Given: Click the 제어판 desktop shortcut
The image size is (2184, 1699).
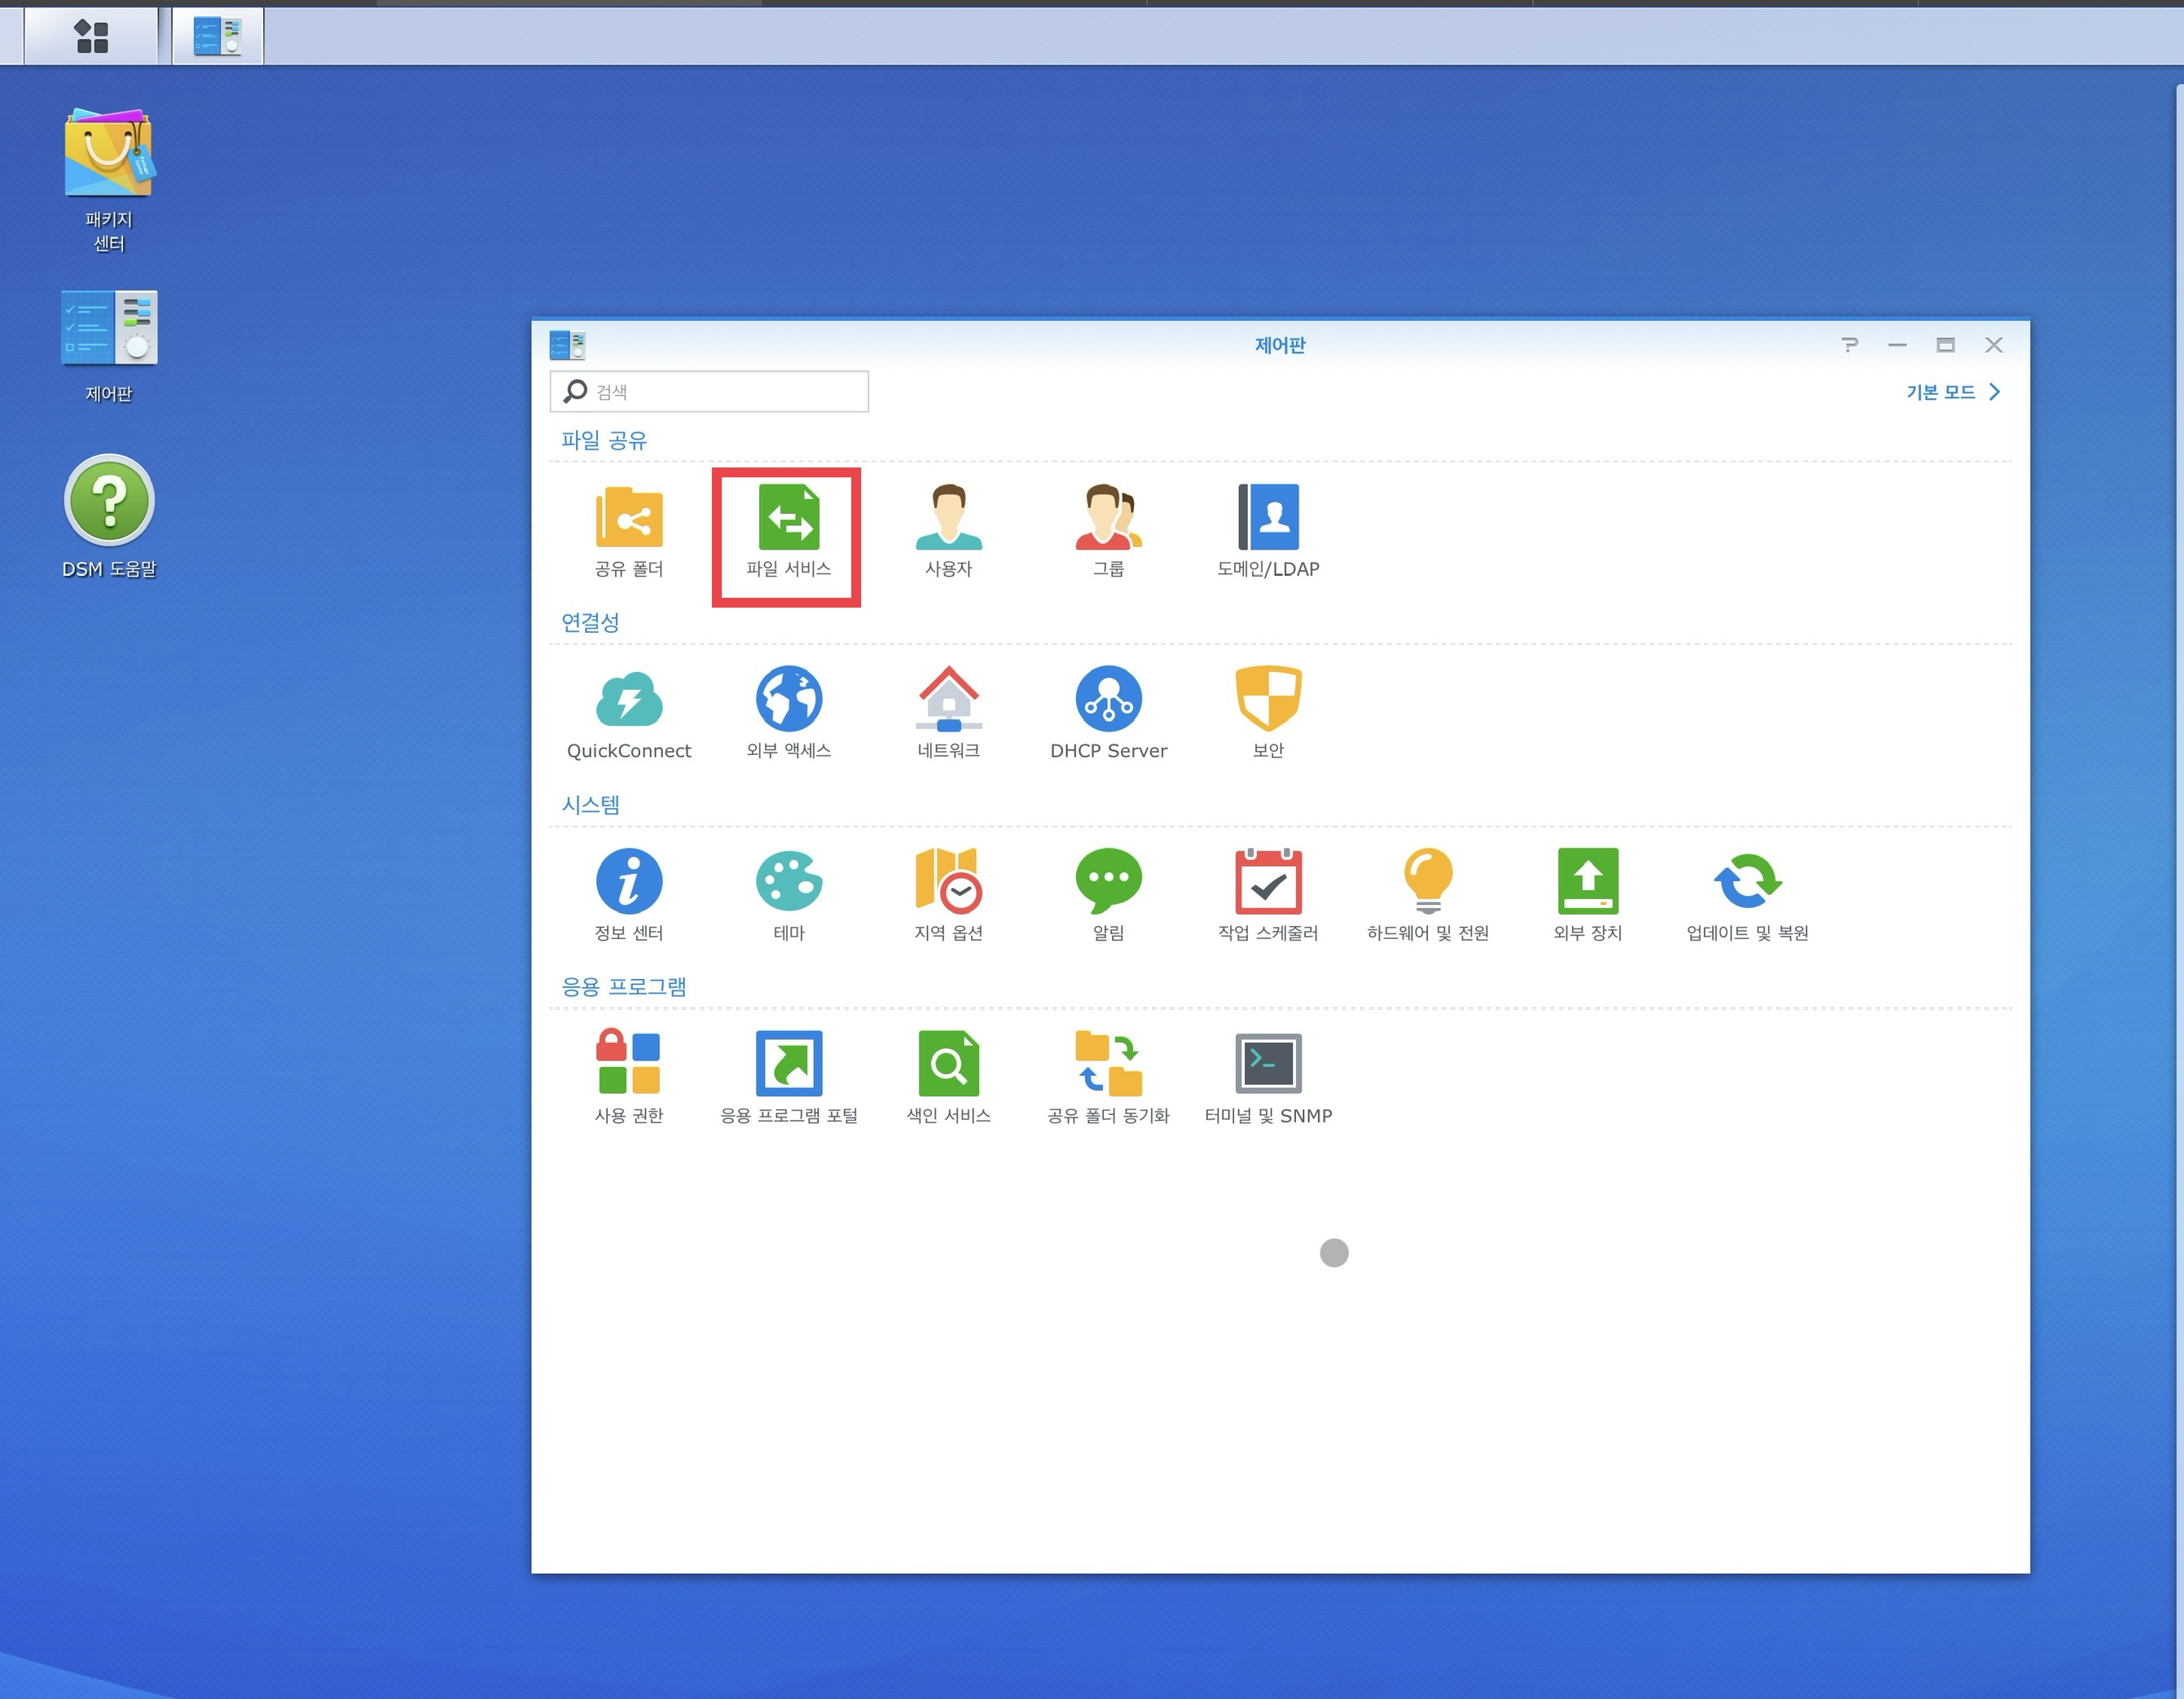Looking at the screenshot, I should pyautogui.click(x=108, y=346).
